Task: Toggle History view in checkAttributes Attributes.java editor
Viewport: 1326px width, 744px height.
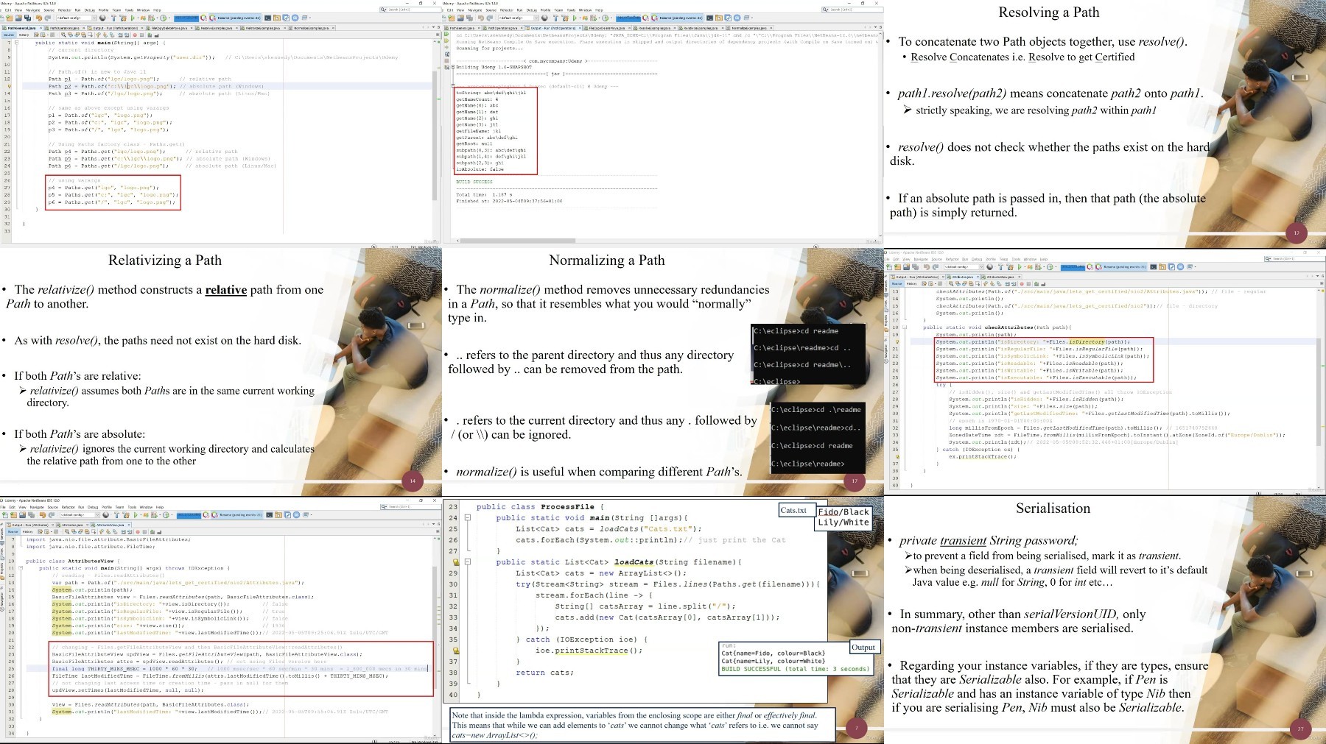Action: pyautogui.click(x=911, y=283)
